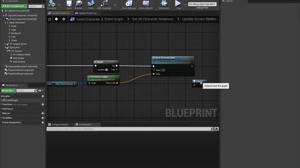Switch to the first Update Screen Centre tab
Viewport: 300px width, 168px height.
pyautogui.click(x=60, y=13)
